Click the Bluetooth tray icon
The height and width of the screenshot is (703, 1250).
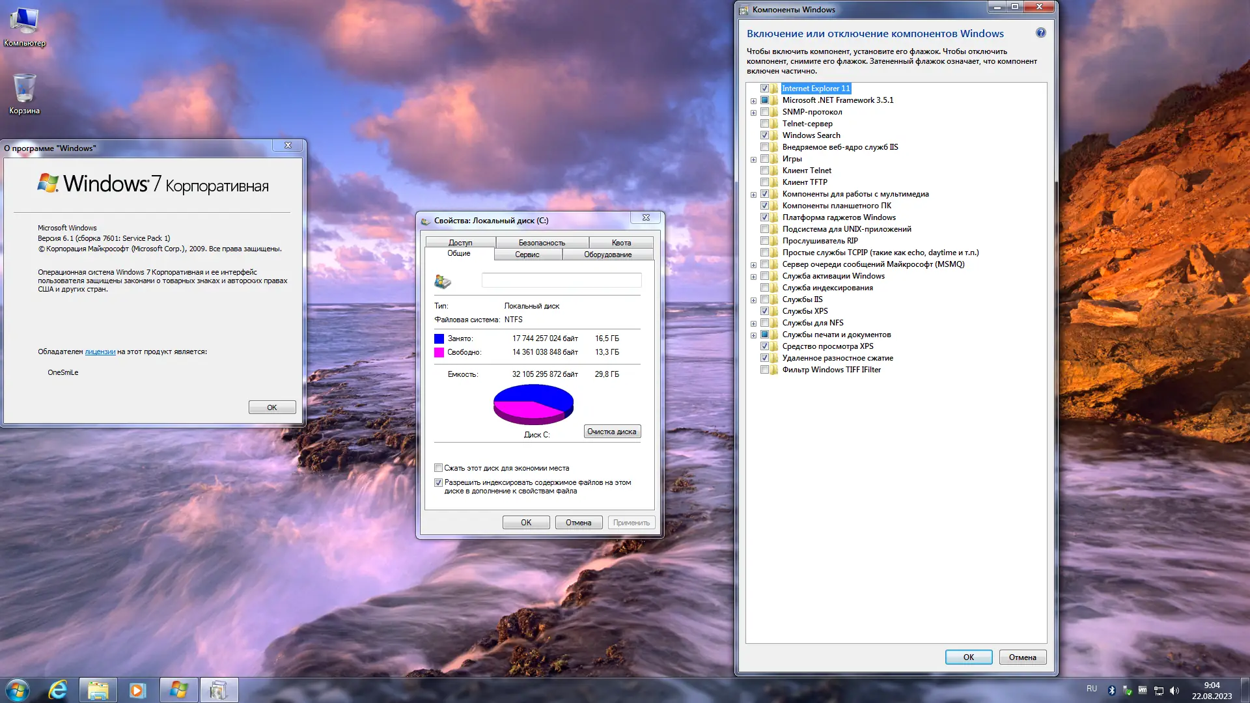coord(1112,691)
